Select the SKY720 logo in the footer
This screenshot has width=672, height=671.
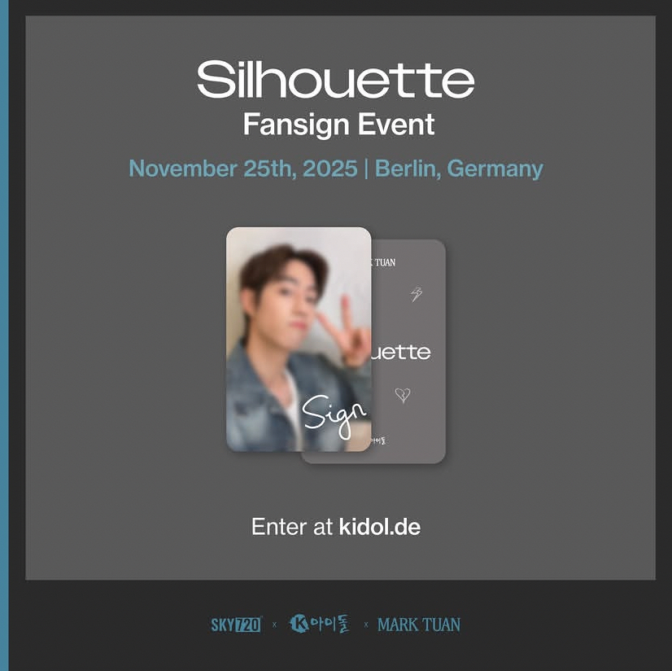coord(236,625)
